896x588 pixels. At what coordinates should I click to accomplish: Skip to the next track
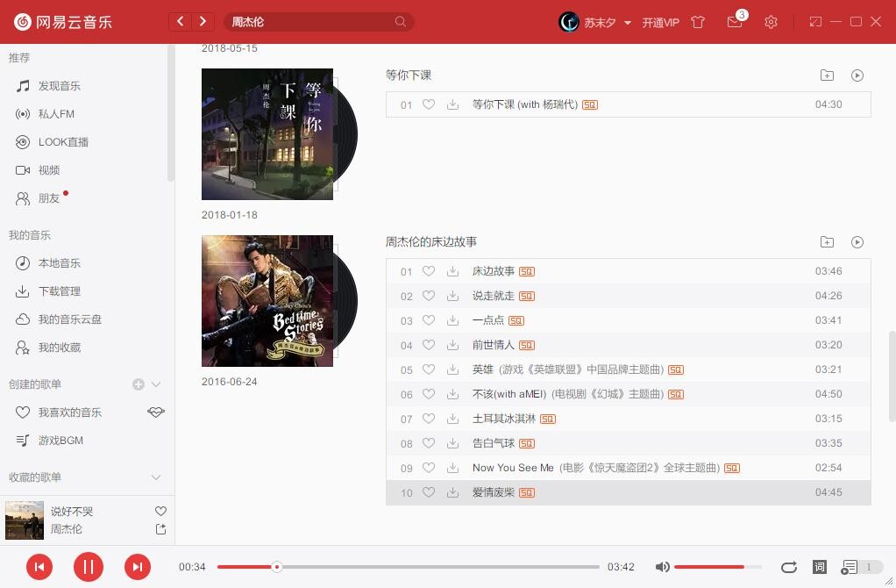(137, 567)
